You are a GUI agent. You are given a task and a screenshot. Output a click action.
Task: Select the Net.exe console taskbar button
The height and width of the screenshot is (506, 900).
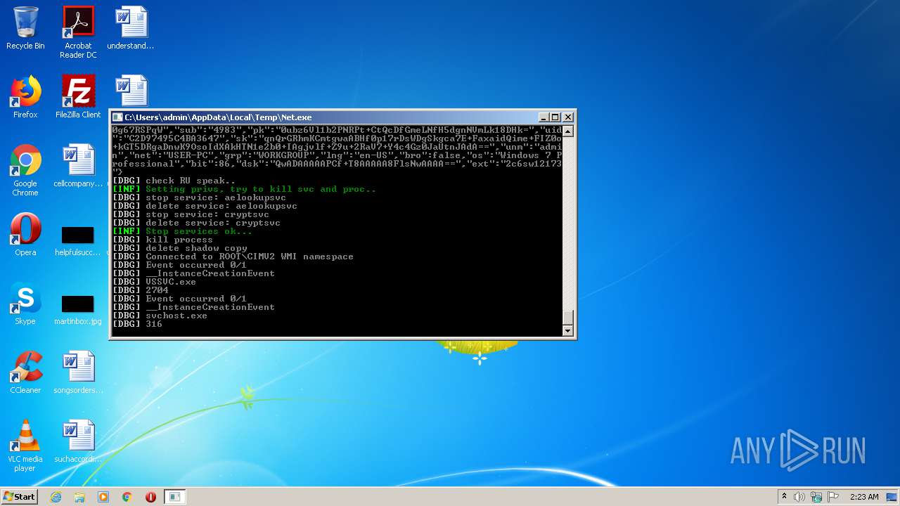pyautogui.click(x=174, y=497)
